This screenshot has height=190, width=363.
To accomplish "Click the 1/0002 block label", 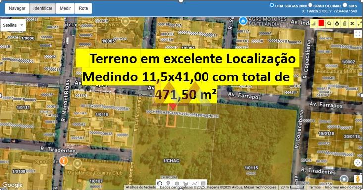I will click(348, 62).
